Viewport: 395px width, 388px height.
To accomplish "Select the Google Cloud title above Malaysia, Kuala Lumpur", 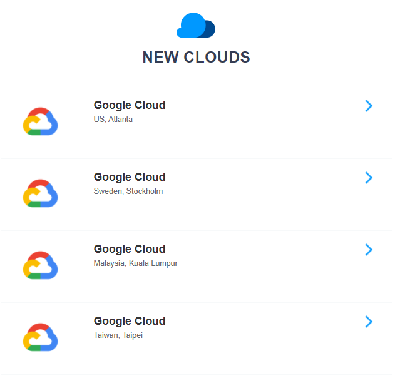I will pos(130,249).
